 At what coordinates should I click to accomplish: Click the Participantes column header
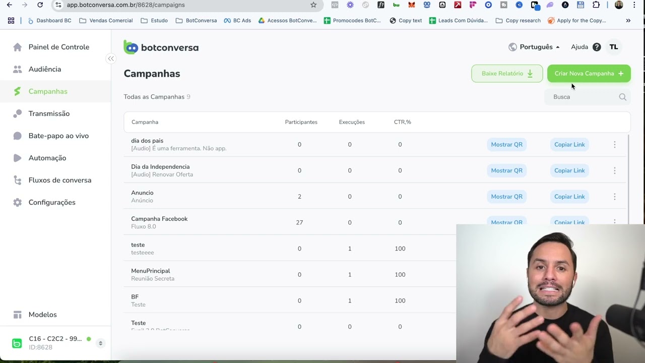[301, 122]
